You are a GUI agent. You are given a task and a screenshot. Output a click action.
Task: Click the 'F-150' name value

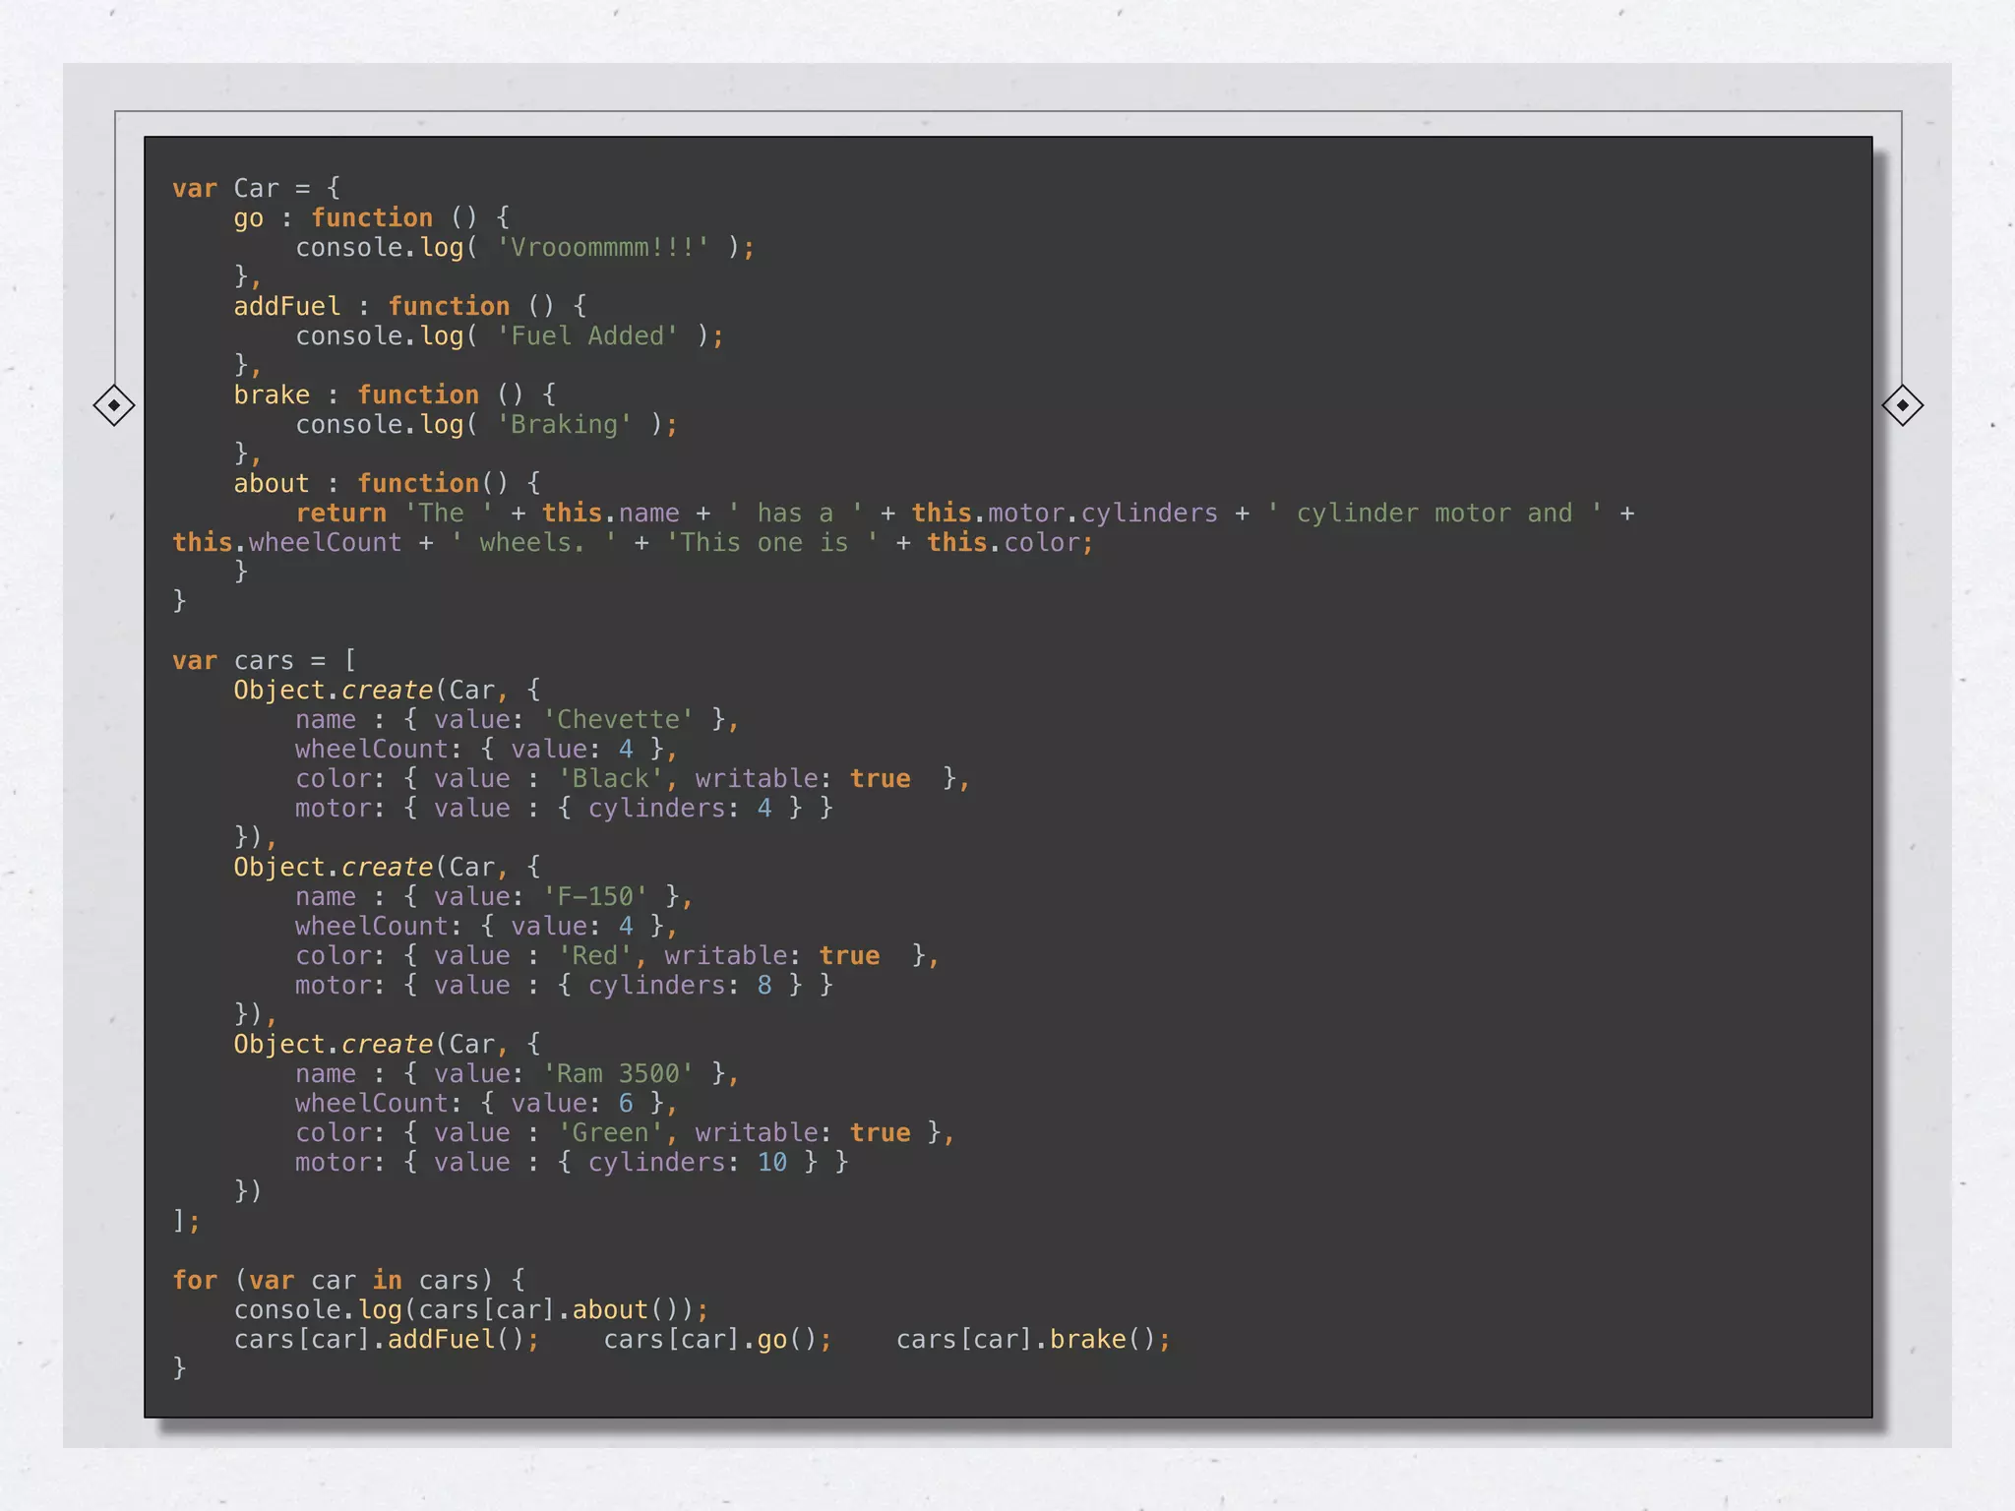click(595, 896)
